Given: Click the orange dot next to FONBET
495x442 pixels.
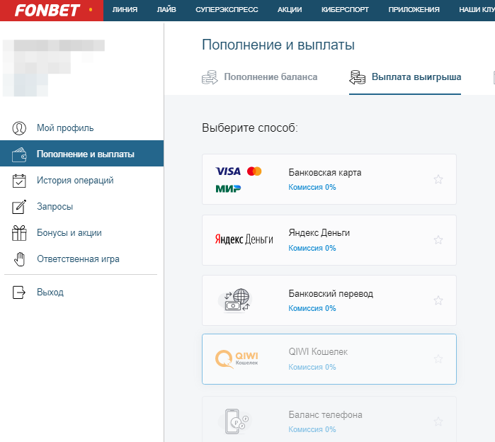Looking at the screenshot, I should tap(91, 10).
